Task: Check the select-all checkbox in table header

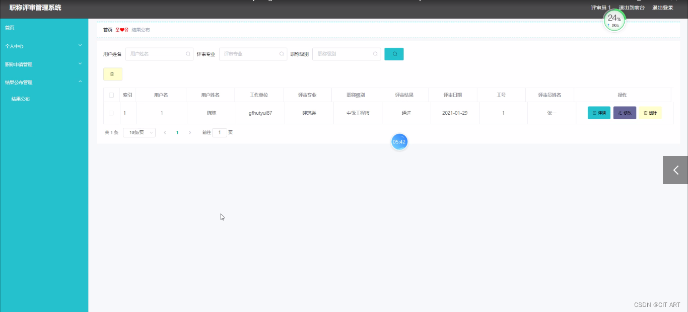Action: [x=111, y=95]
